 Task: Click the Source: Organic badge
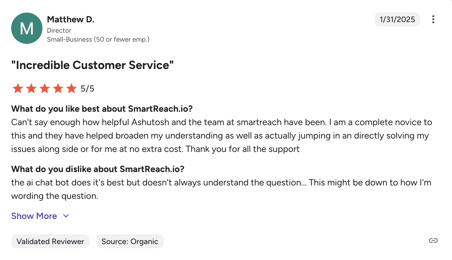point(130,241)
